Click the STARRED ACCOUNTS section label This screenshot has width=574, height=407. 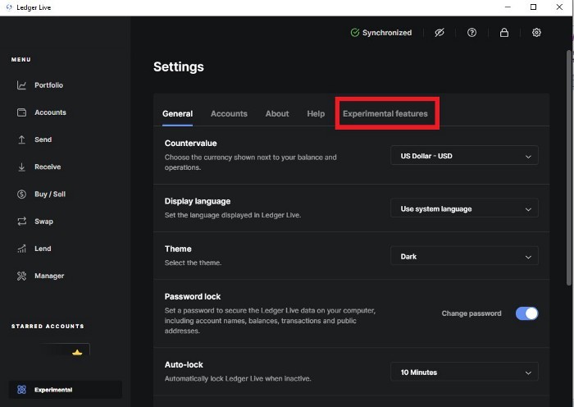pyautogui.click(x=48, y=326)
